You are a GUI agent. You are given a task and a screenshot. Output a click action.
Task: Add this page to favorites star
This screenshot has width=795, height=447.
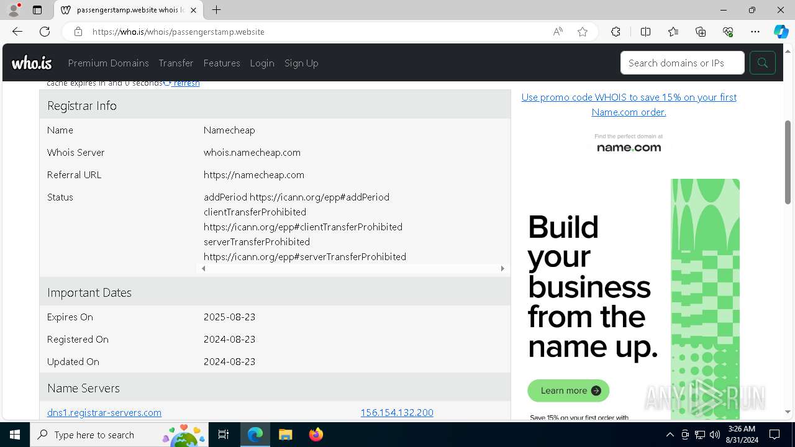(x=583, y=32)
